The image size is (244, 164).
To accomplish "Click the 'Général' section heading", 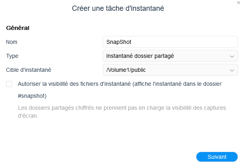I will pos(18,28).
